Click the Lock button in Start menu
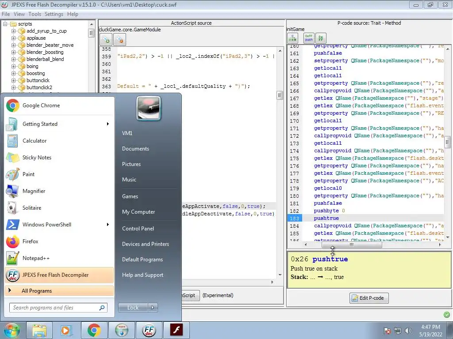 [133, 308]
